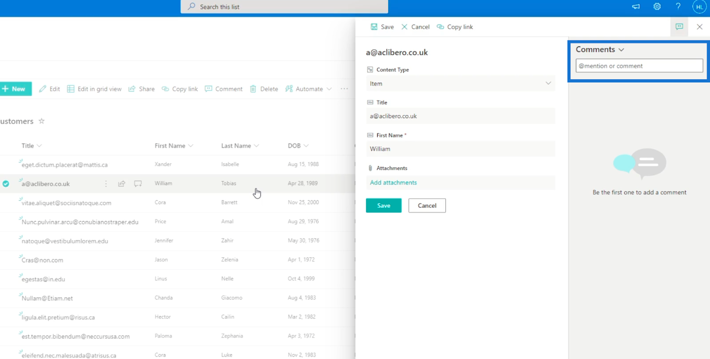The height and width of the screenshot is (359, 710).
Task: Open ligula.elit.pretium@risus.ca item
Action: click(x=58, y=317)
